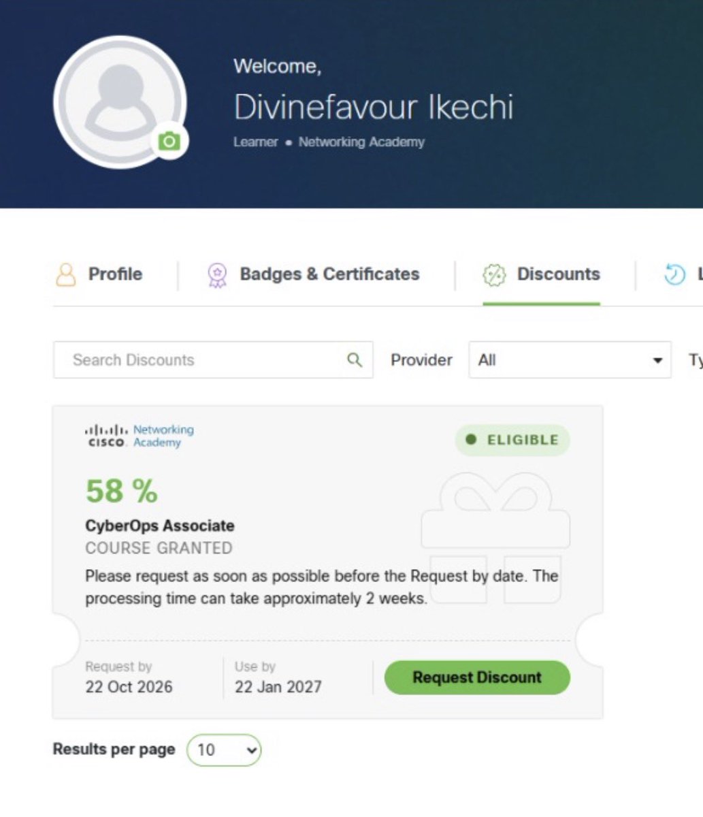Click the Request by label
This screenshot has width=703, height=817.
pyautogui.click(x=118, y=667)
